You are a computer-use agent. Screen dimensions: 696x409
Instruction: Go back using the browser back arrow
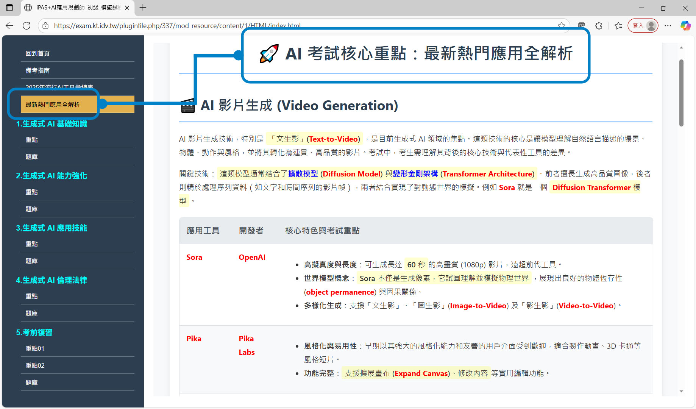(x=9, y=26)
